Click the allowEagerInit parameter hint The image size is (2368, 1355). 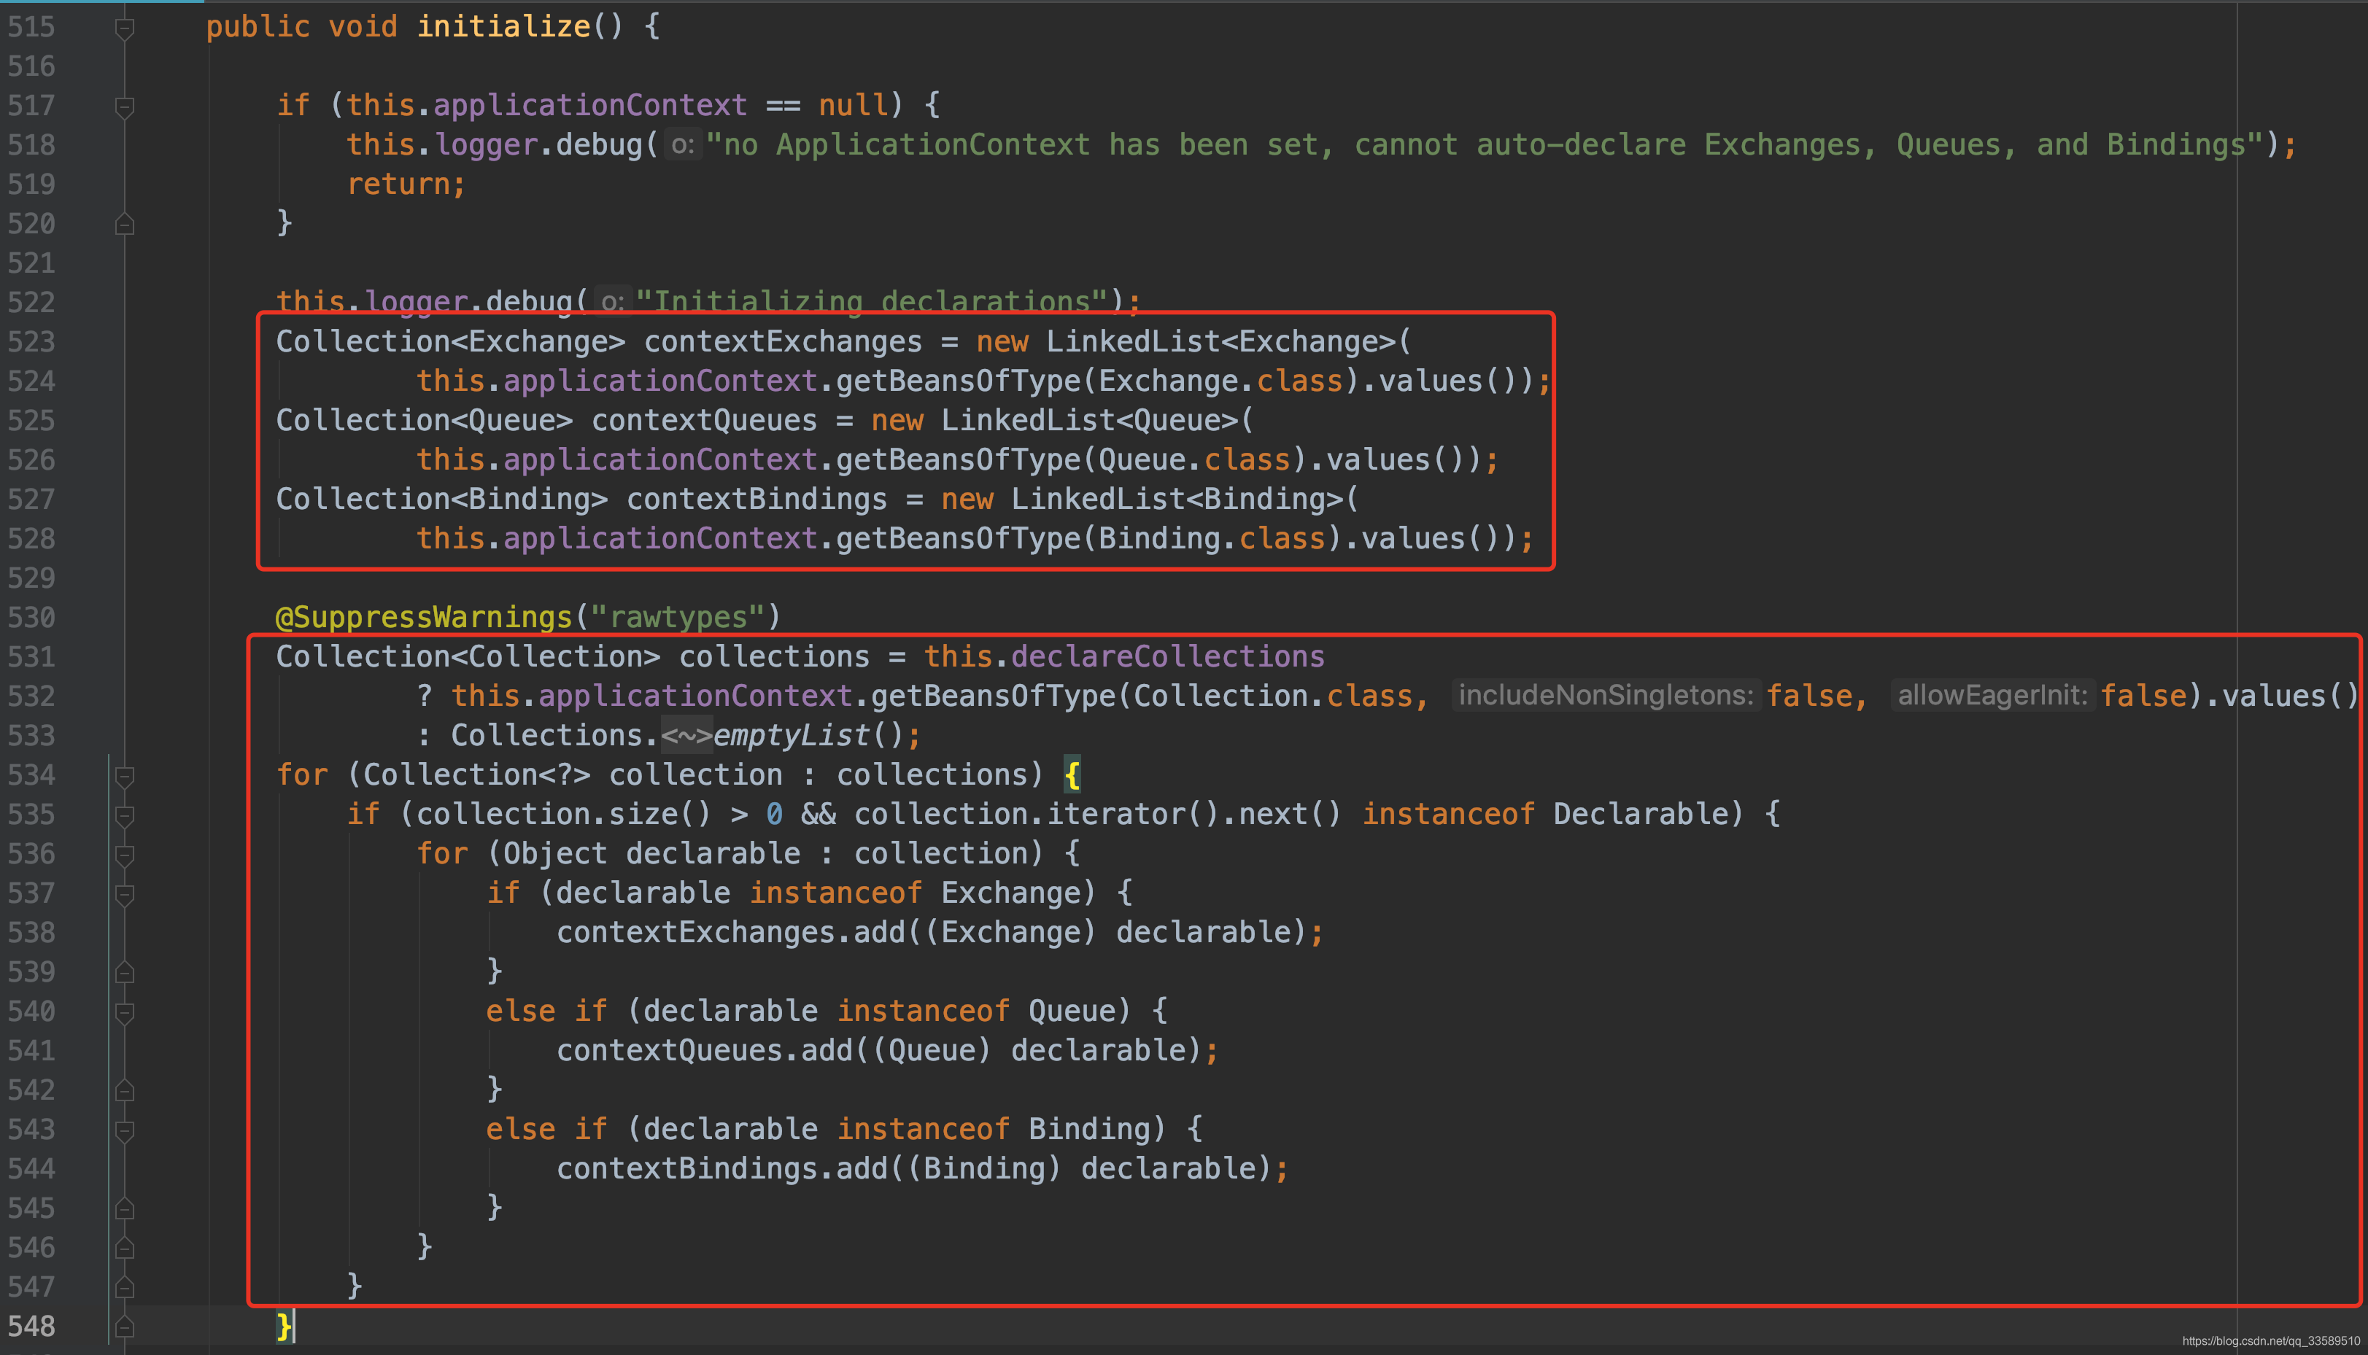[x=1992, y=696]
